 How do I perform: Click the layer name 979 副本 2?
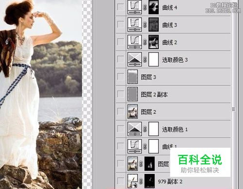[x=170, y=181]
